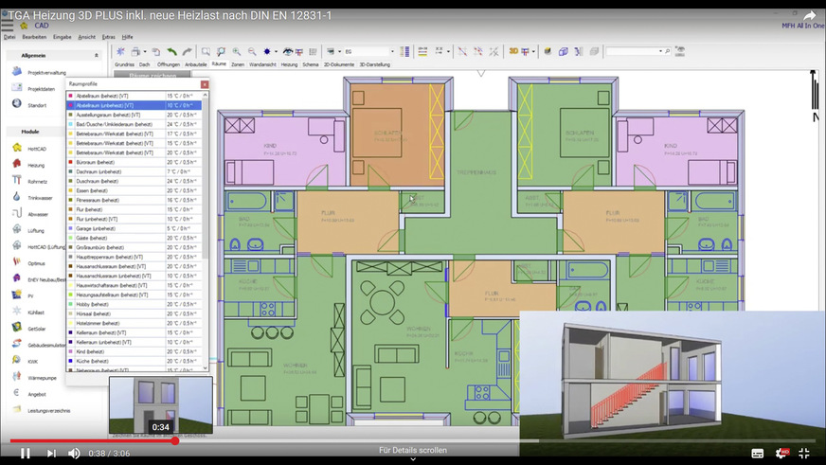Open Projektverwaltung in the Allgemein panel

pyautogui.click(x=45, y=72)
